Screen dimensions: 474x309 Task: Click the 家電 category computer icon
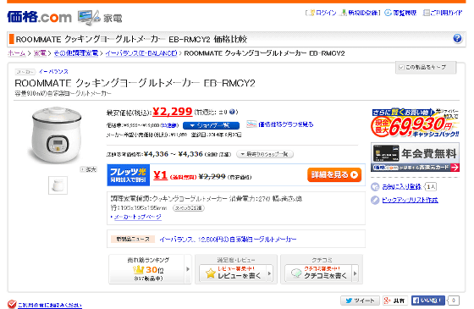click(x=88, y=18)
